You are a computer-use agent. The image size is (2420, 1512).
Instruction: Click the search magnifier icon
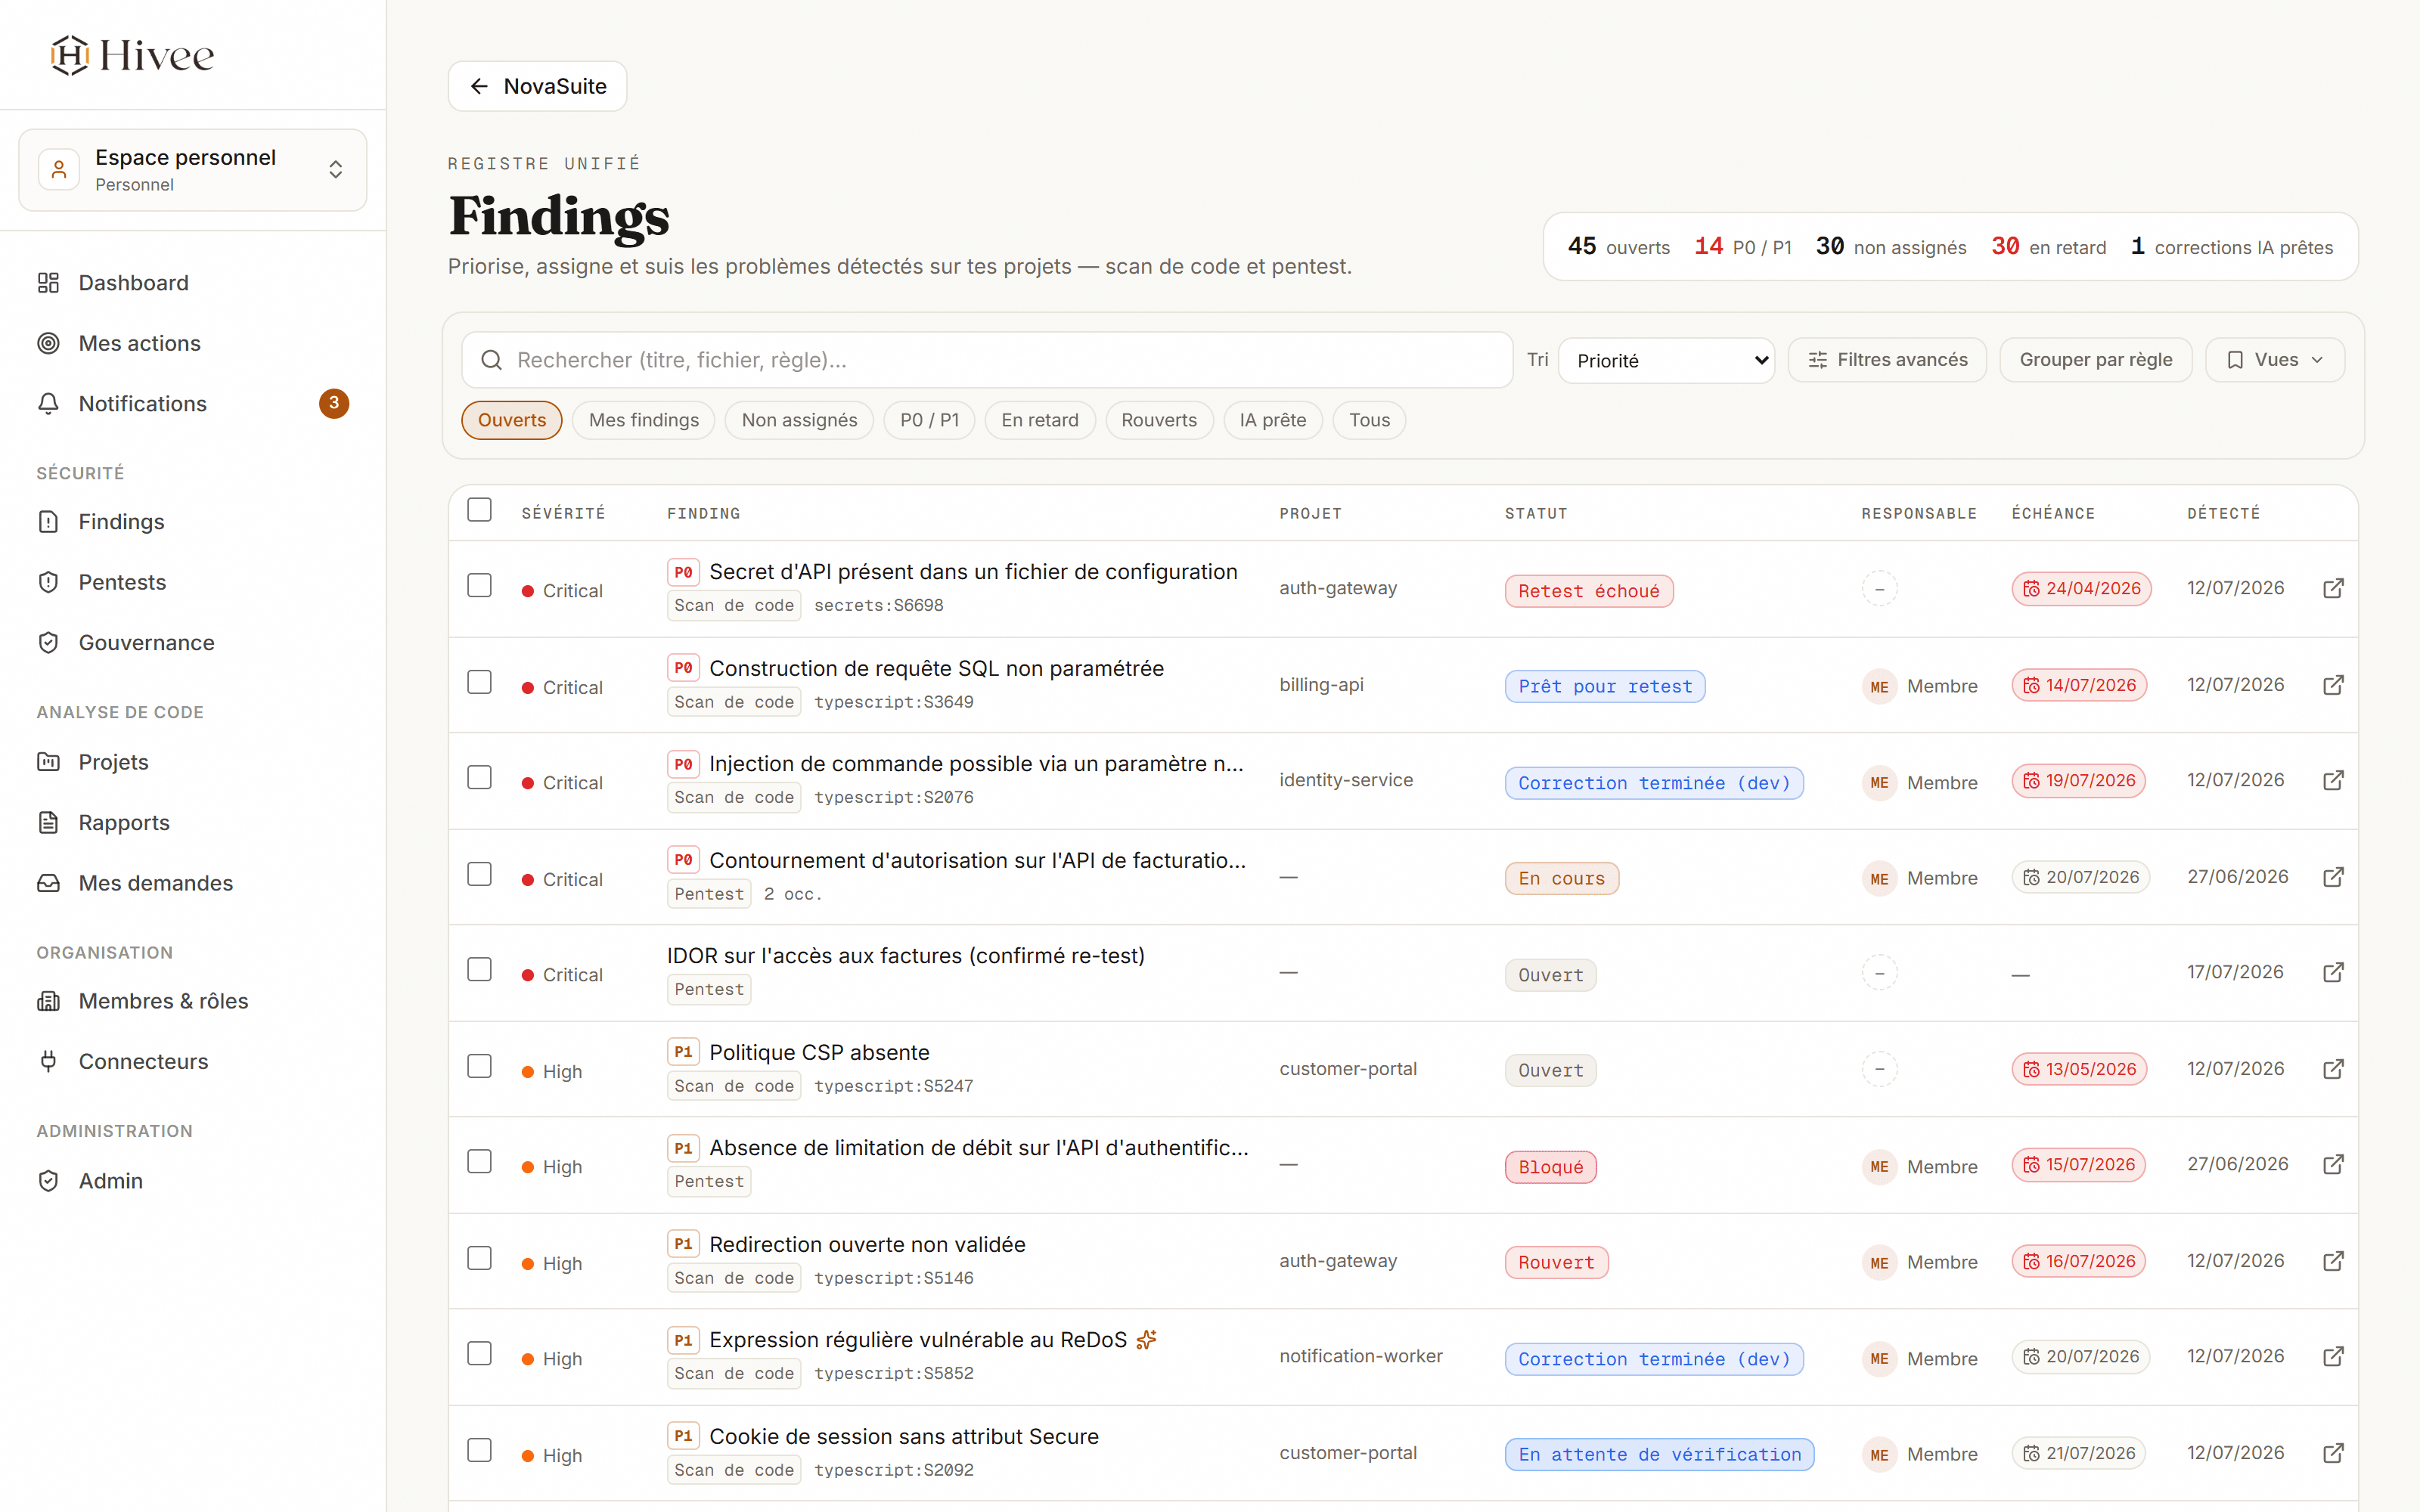[491, 360]
